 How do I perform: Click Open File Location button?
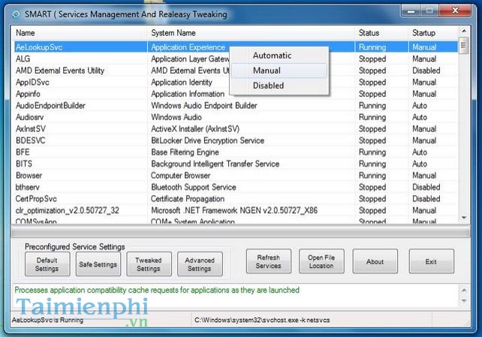[321, 262]
